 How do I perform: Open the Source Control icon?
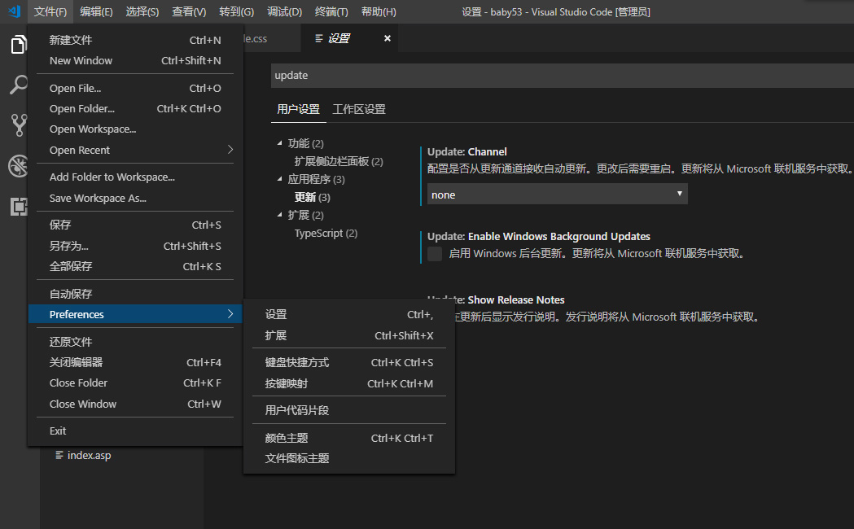(x=19, y=125)
